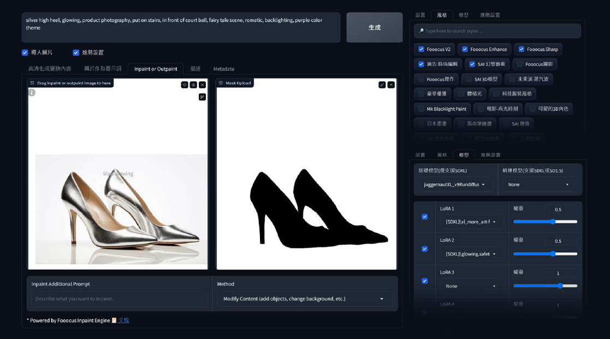The height and width of the screenshot is (339, 610).
Task: Enable the Fooocus傑作 style
Action: coord(421,79)
